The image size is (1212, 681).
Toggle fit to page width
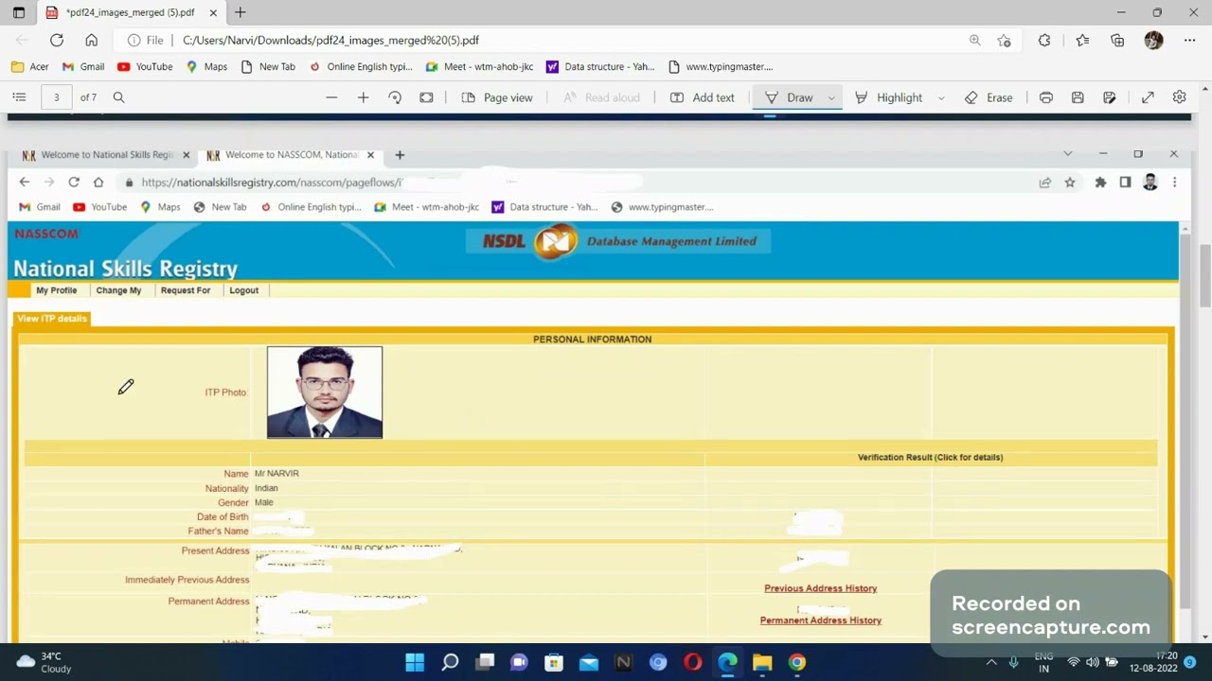(x=426, y=97)
